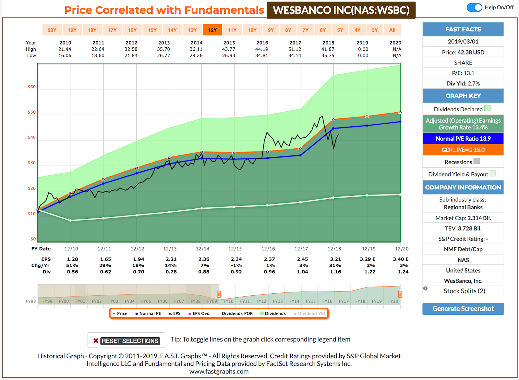This screenshot has width=519, height=380.
Task: Show the All years range tab
Action: click(x=392, y=30)
